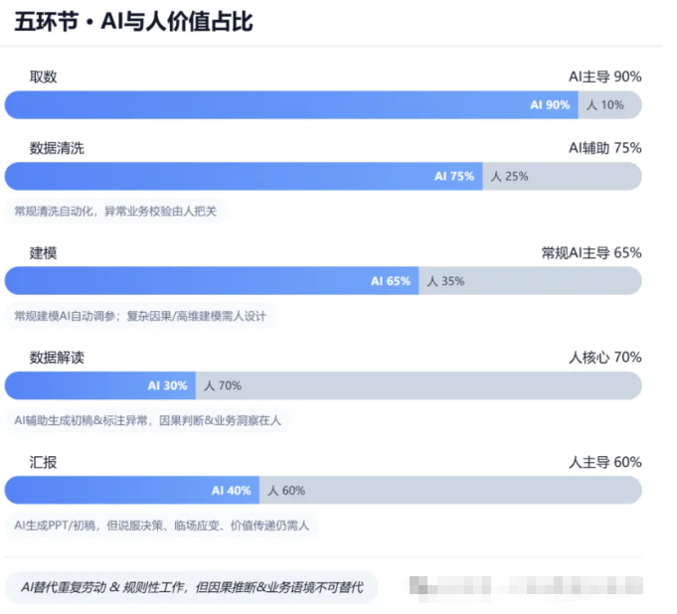The height and width of the screenshot is (614, 677).
Task: Click the 常规清洗自动化 note pill
Action: (115, 211)
